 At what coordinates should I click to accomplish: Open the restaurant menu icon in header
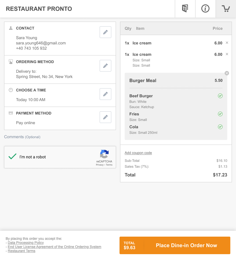point(185,9)
